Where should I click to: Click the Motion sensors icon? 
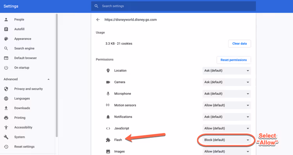coord(108,105)
